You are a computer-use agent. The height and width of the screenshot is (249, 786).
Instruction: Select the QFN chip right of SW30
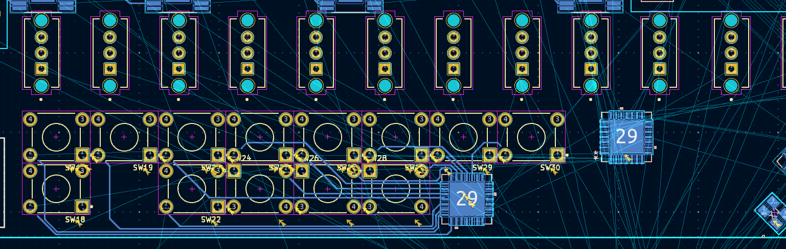click(626, 137)
